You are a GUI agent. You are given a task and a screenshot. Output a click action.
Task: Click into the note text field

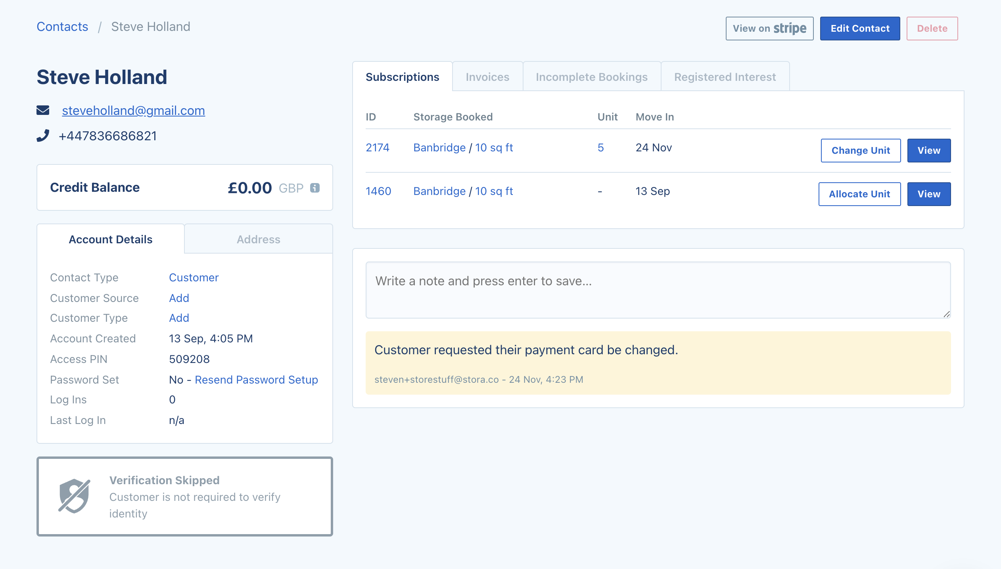658,290
